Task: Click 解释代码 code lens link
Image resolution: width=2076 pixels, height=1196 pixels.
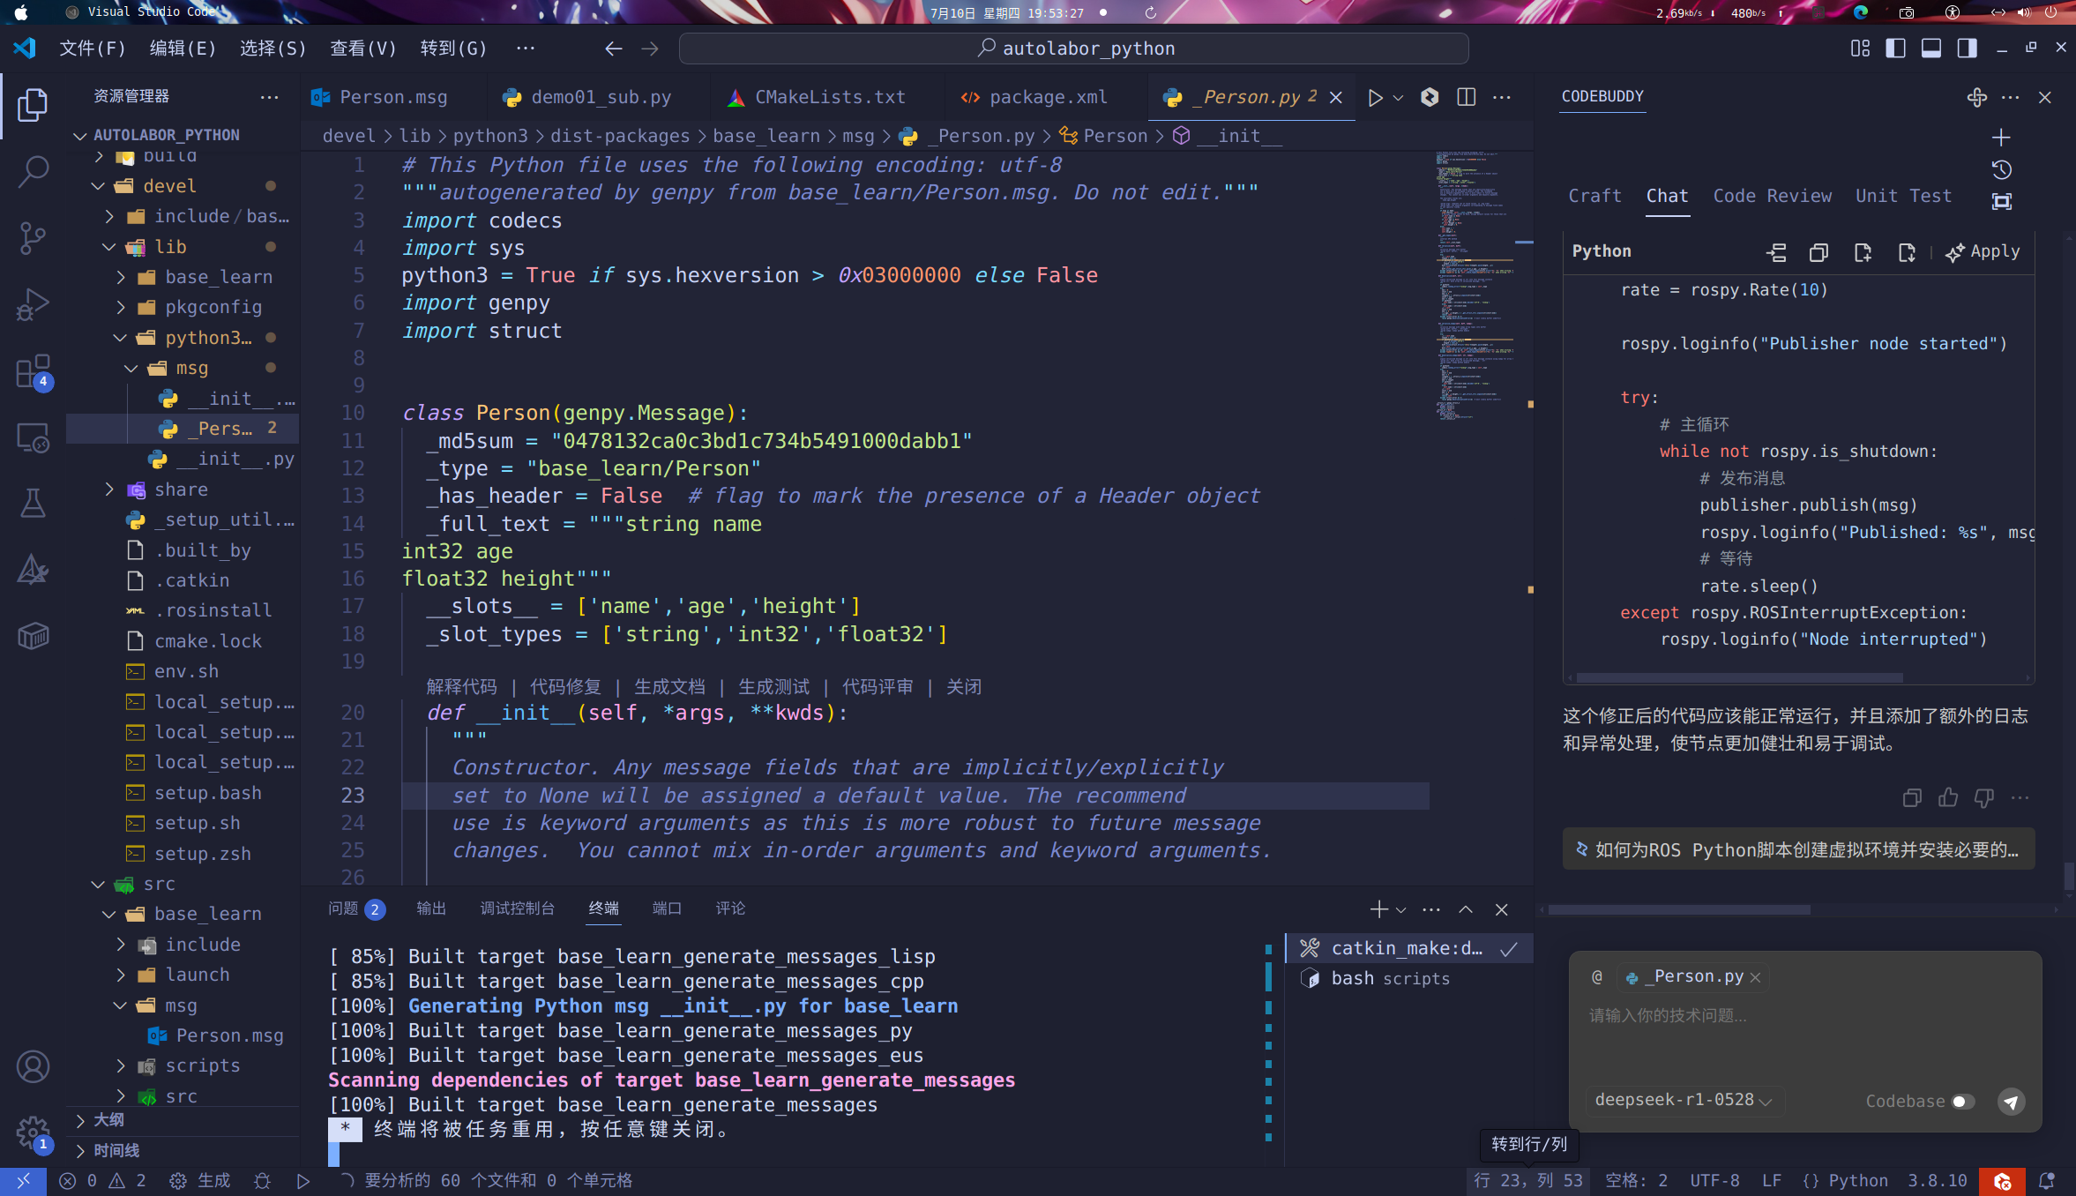Action: pyautogui.click(x=461, y=687)
